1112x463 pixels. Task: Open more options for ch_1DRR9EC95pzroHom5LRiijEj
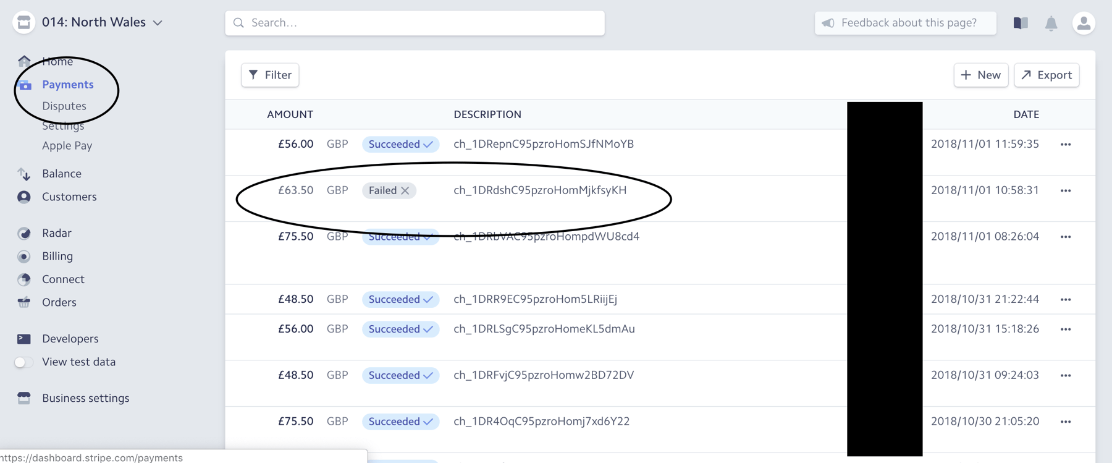click(x=1066, y=299)
